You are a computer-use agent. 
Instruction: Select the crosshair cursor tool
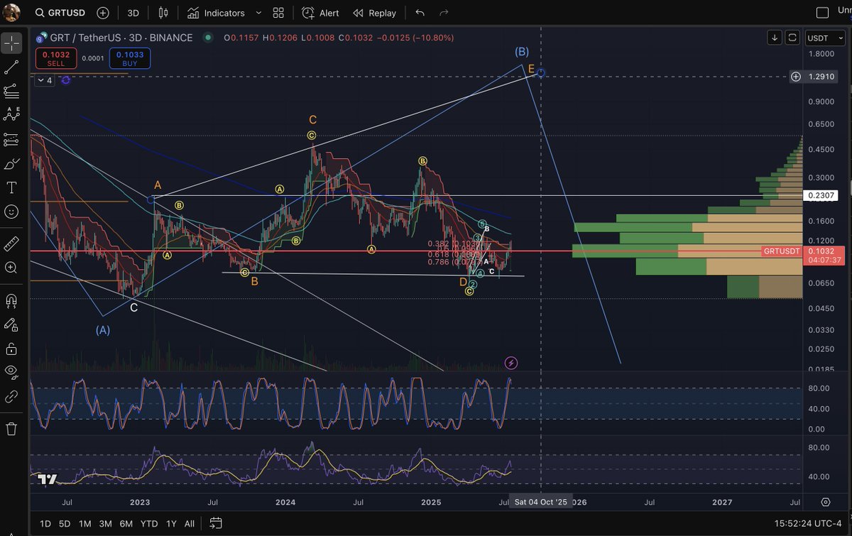click(x=11, y=43)
